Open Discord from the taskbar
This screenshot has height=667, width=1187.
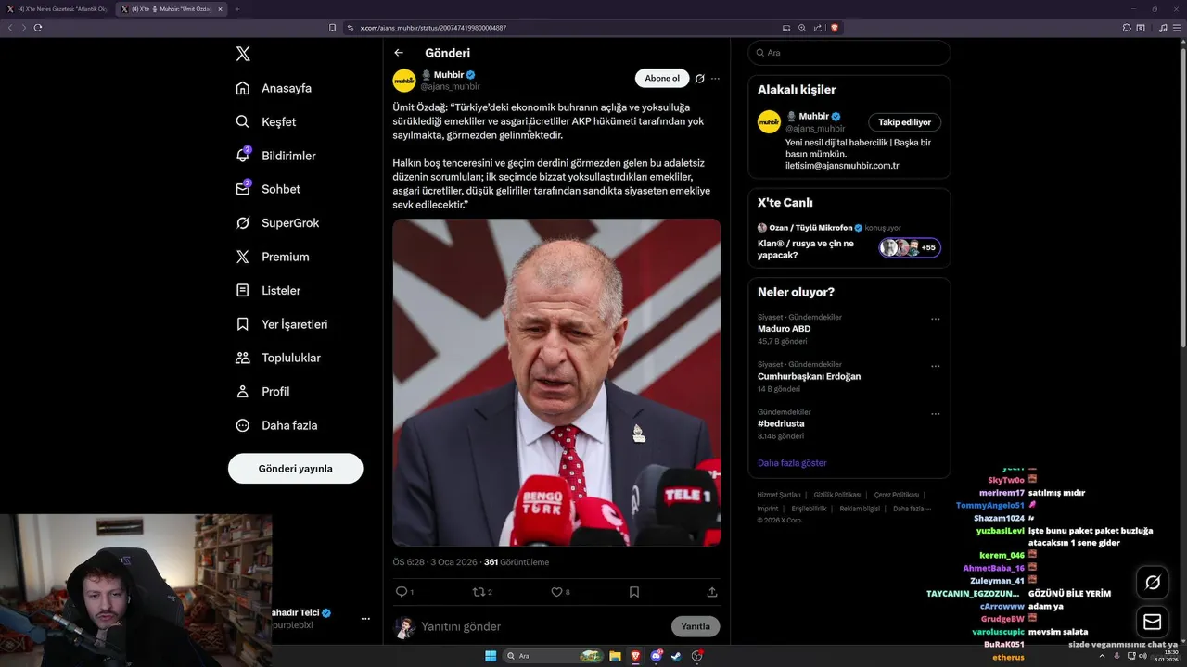click(657, 656)
